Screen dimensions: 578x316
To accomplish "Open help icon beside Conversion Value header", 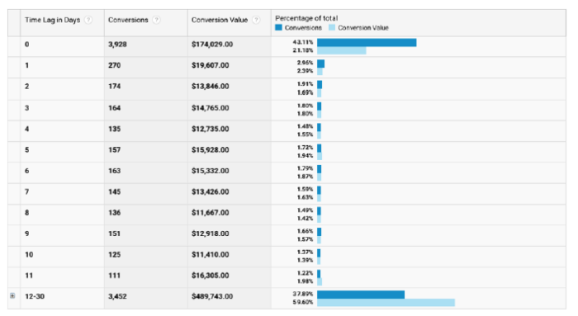I will click(x=256, y=21).
